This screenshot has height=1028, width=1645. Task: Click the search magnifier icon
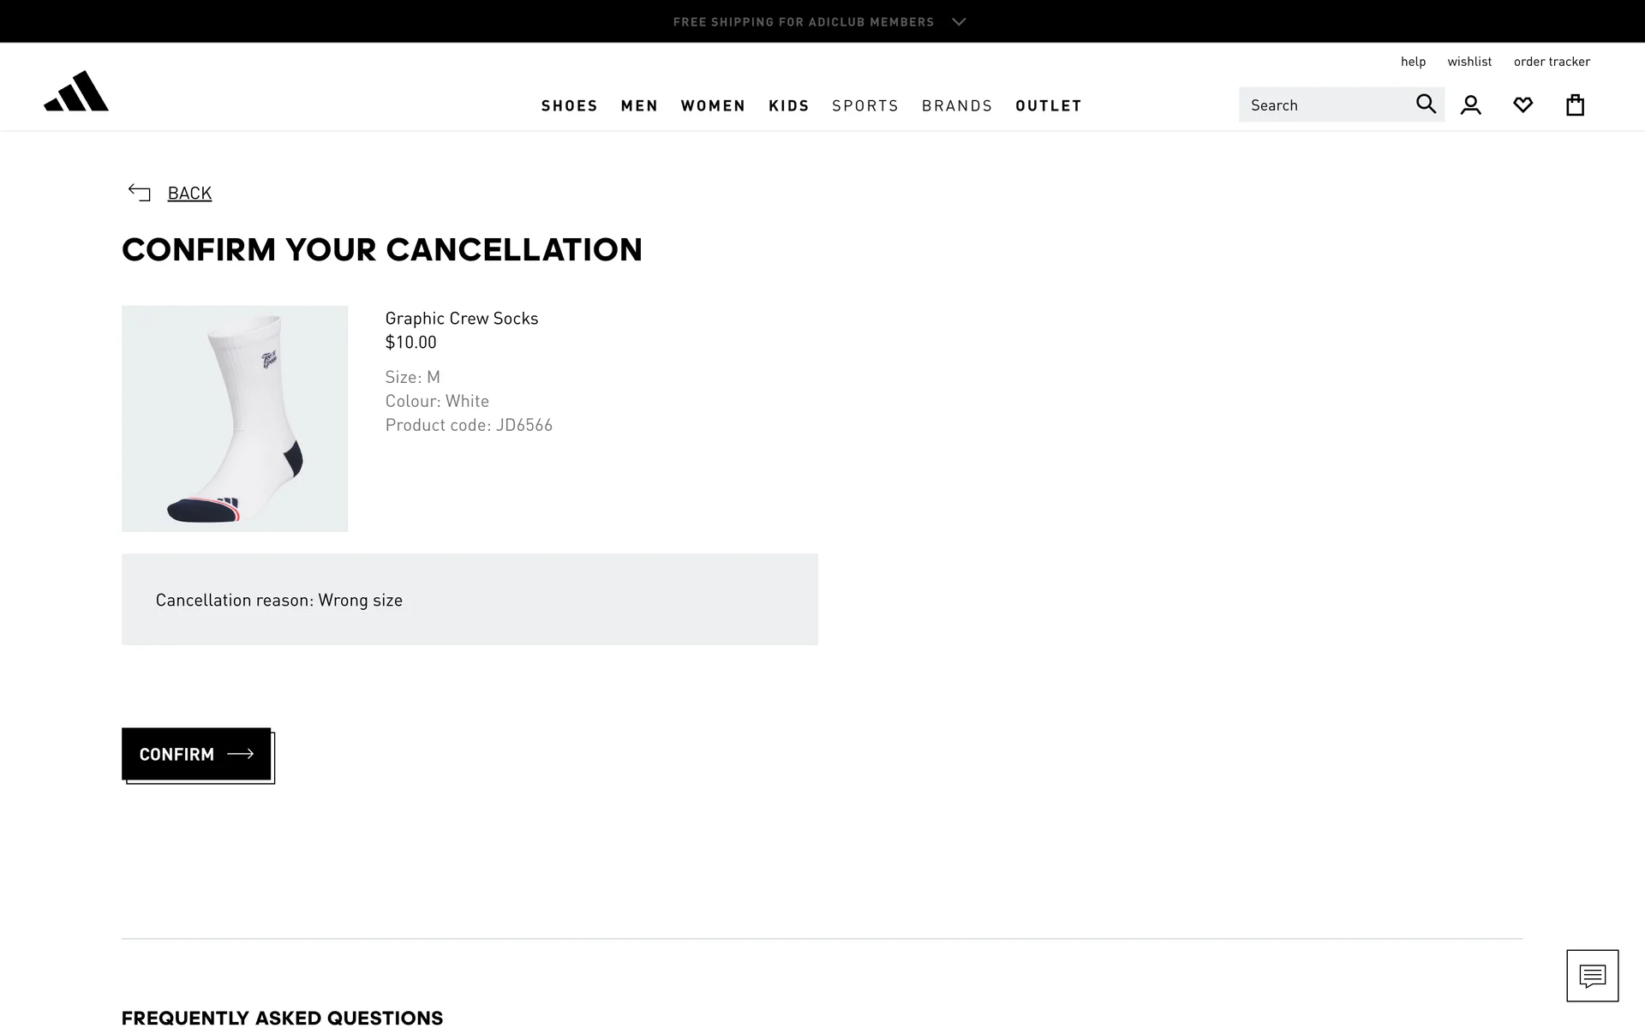[x=1426, y=104]
